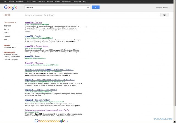Filter by Картинки in sidebar
176x123 pixels.
[7, 26]
